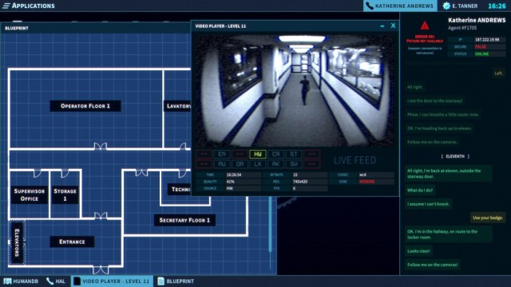Select the Video Player - Level 11 taskbar tab
The image size is (511, 287).
[112, 281]
